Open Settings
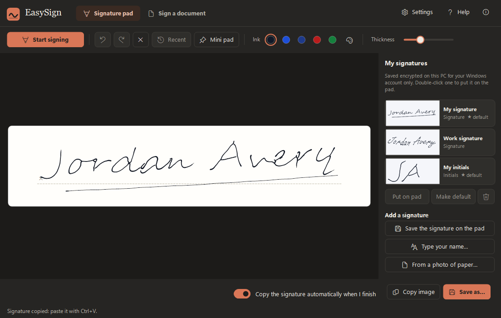This screenshot has height=318, width=501. point(417,12)
